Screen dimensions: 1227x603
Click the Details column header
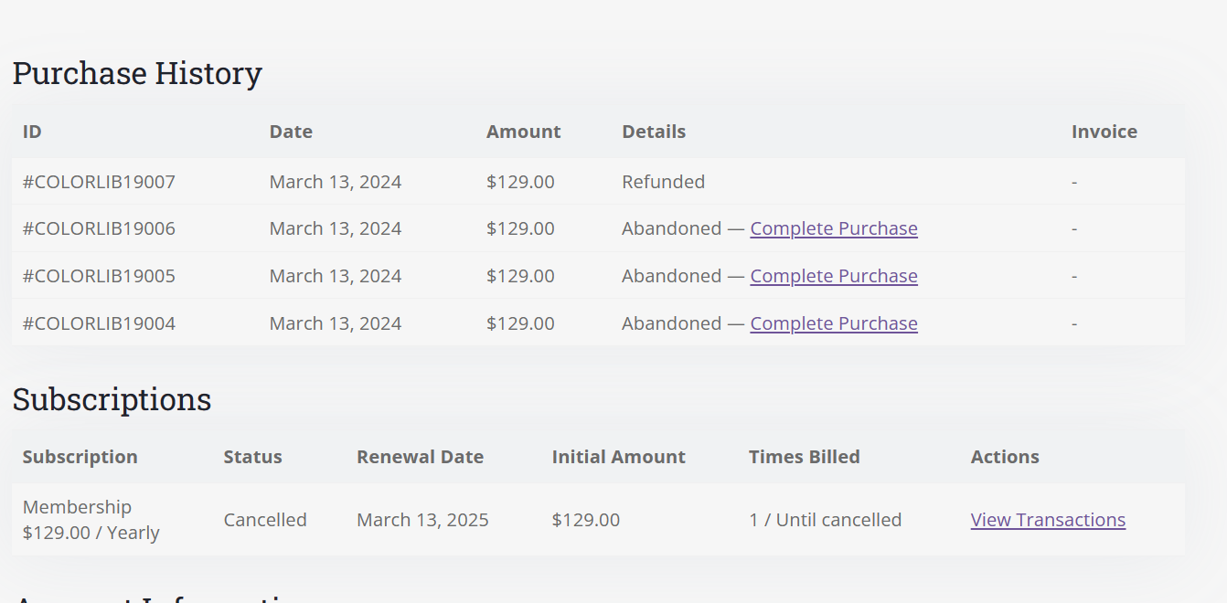pyautogui.click(x=653, y=132)
